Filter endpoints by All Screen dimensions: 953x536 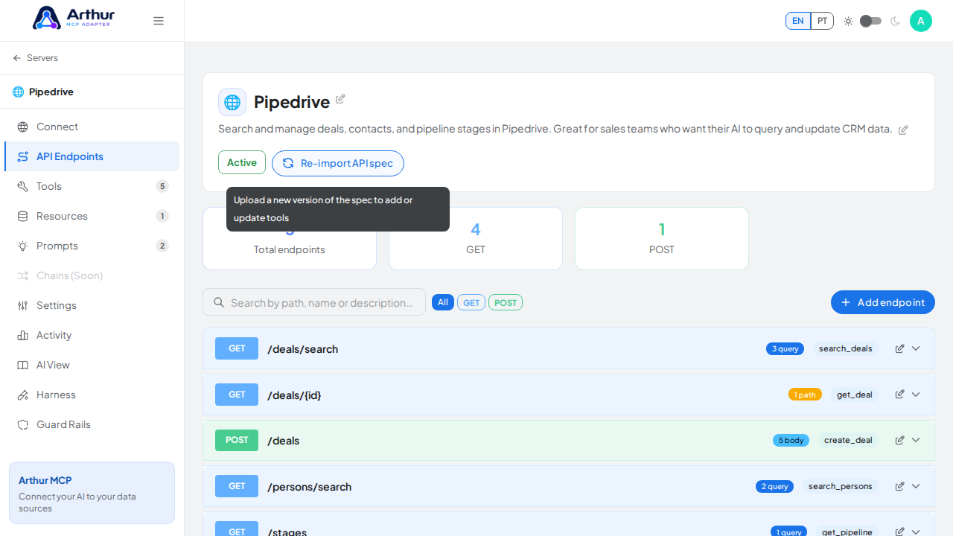point(443,302)
